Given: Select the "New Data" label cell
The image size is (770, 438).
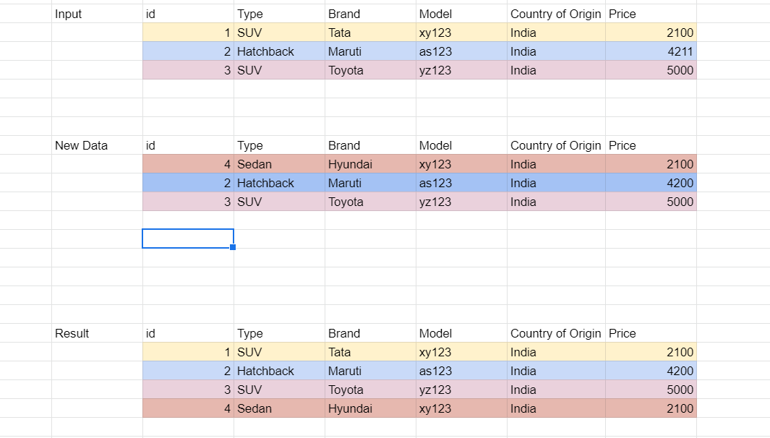Looking at the screenshot, I should [81, 145].
